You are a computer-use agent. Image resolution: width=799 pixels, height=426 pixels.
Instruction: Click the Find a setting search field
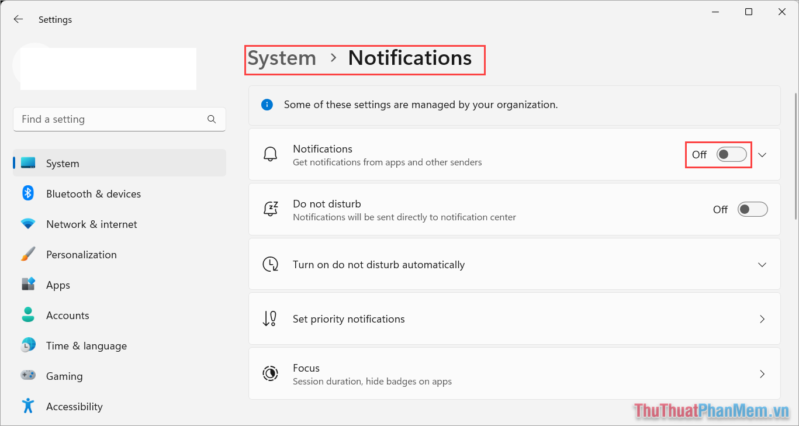tap(119, 119)
